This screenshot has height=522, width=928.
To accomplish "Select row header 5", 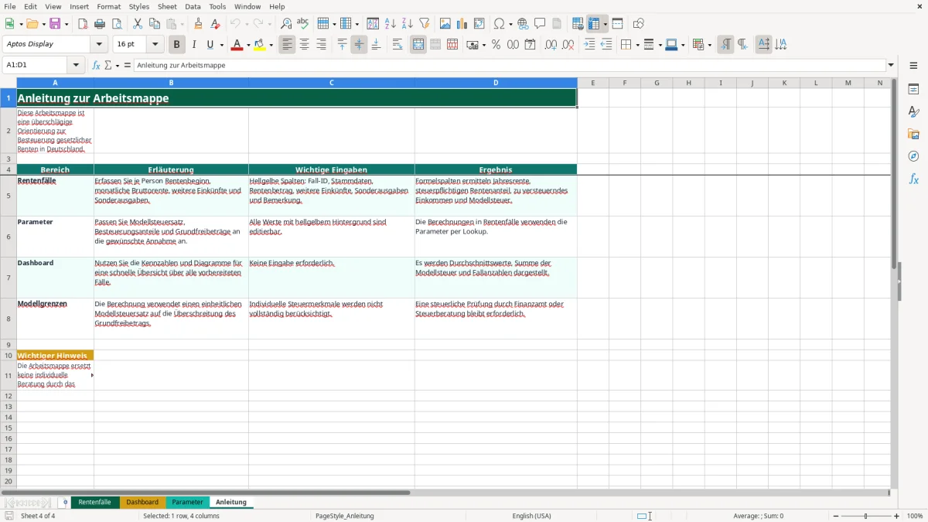I will click(9, 196).
